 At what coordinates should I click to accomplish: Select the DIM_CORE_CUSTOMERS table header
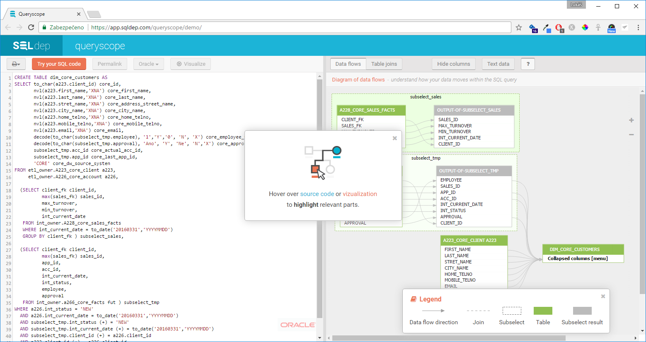click(x=583, y=249)
